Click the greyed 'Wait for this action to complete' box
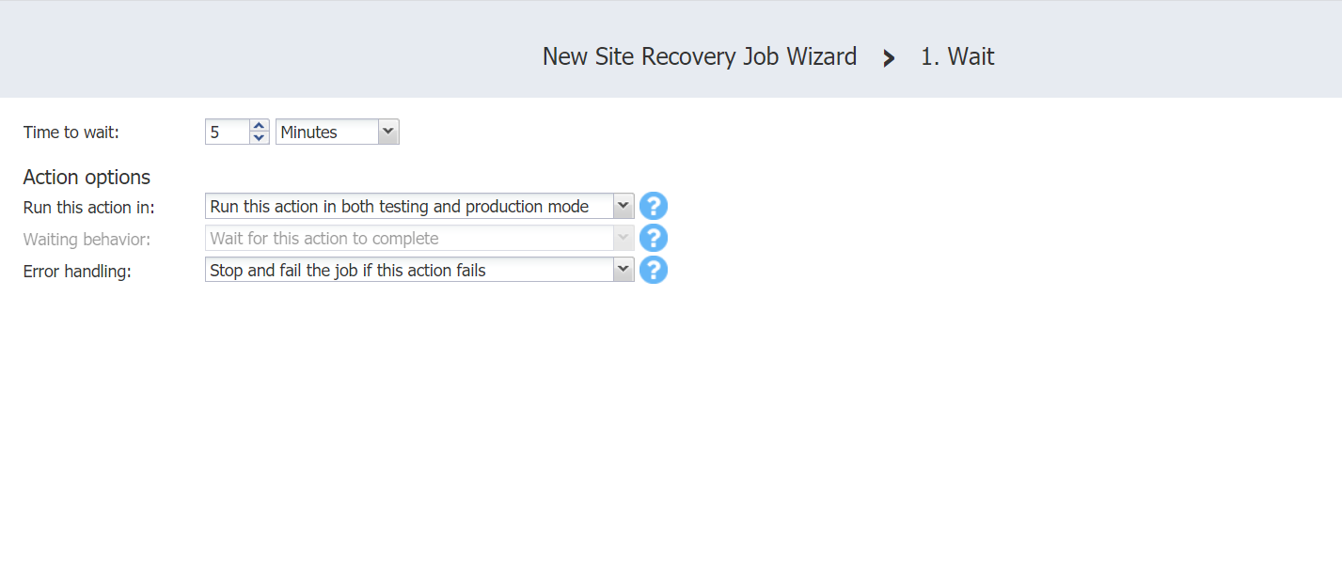 (408, 239)
